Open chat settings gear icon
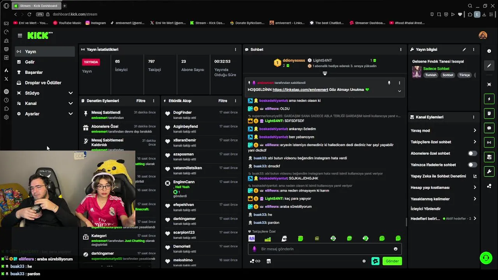Viewport: 498px width, 280px height. [364, 261]
